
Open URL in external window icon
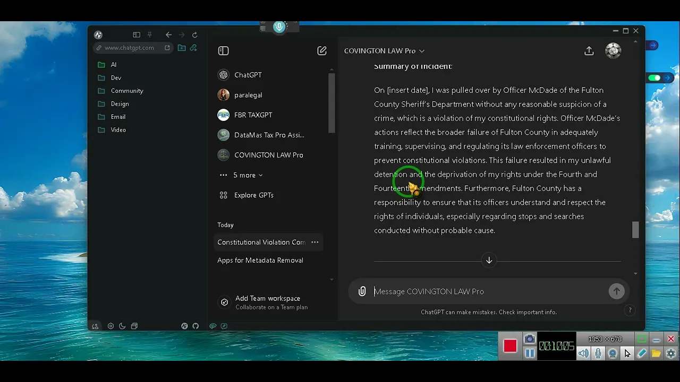coord(167,48)
